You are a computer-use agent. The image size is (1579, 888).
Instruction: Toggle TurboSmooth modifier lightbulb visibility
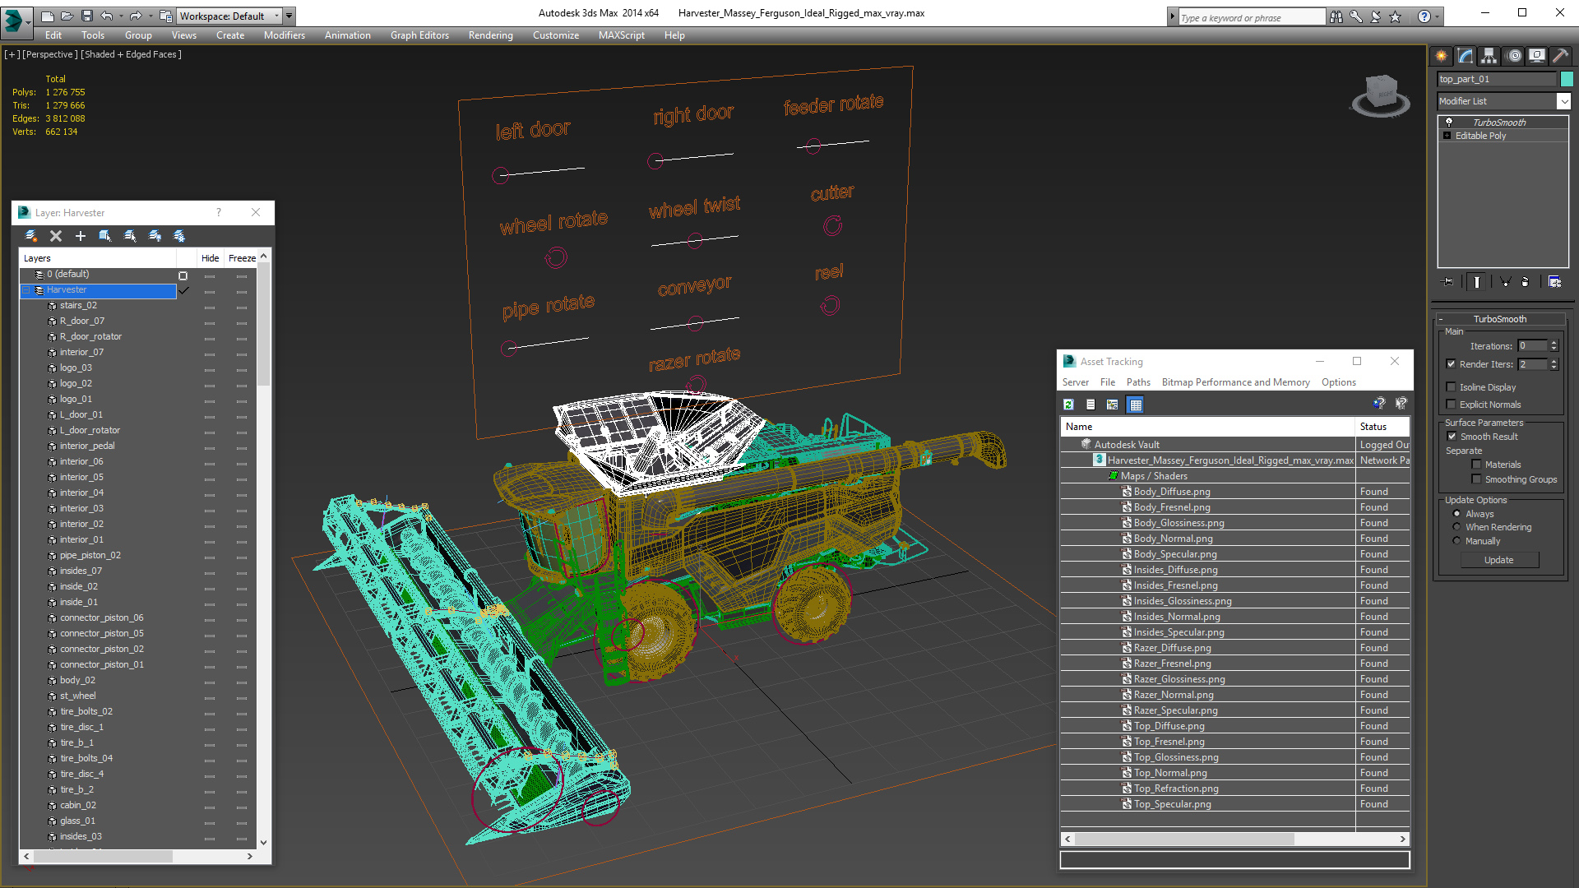click(x=1449, y=122)
